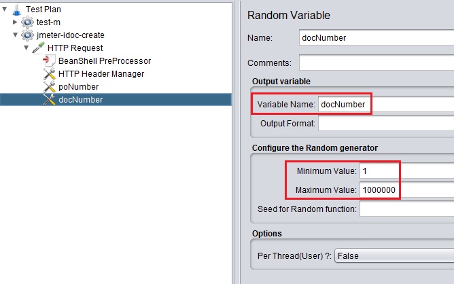Click the Comments text field
The width and height of the screenshot is (454, 284).
coord(374,63)
